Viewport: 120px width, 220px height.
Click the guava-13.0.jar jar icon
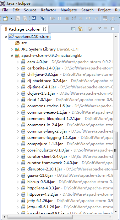click(x=23, y=175)
